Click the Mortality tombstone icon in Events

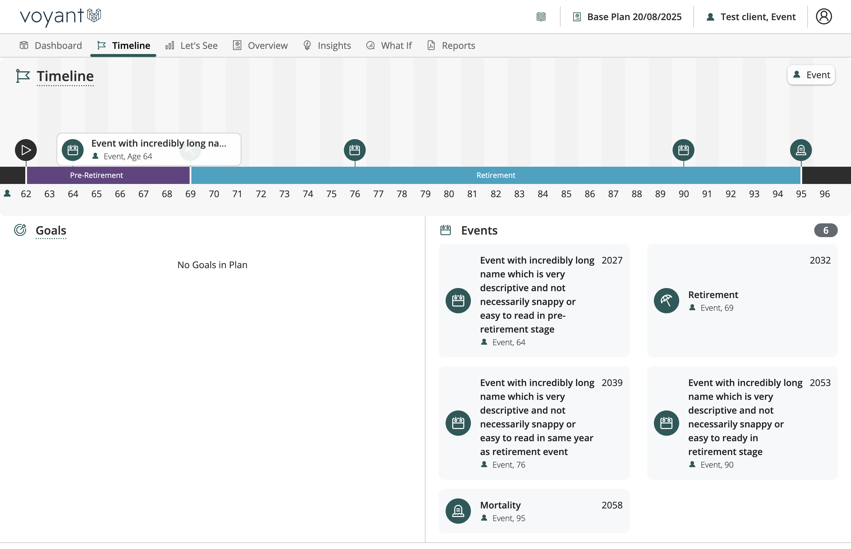pyautogui.click(x=458, y=511)
